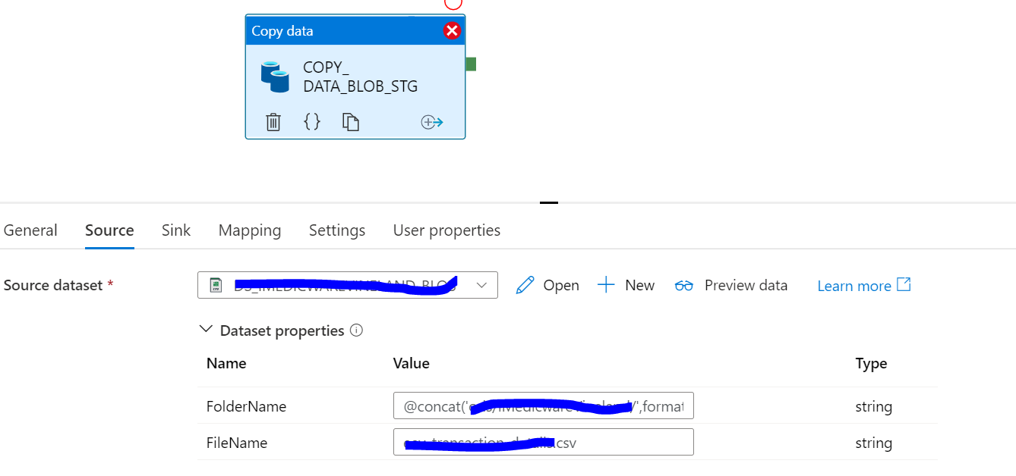Click the Value column header
The width and height of the screenshot is (1016, 476).
(412, 363)
